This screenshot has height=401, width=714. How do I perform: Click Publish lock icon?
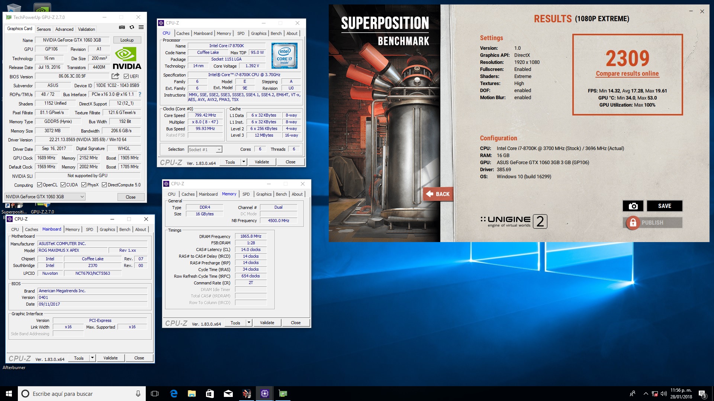[x=633, y=223]
